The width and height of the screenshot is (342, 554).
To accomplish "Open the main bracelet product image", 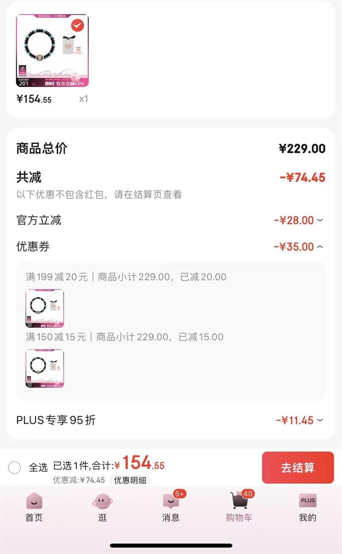I will pos(52,50).
